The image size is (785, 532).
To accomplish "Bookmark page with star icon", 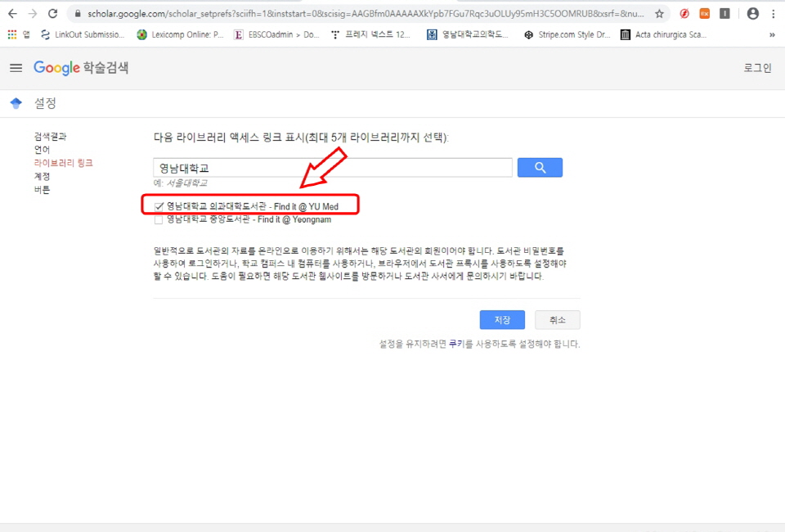I will 659,14.
